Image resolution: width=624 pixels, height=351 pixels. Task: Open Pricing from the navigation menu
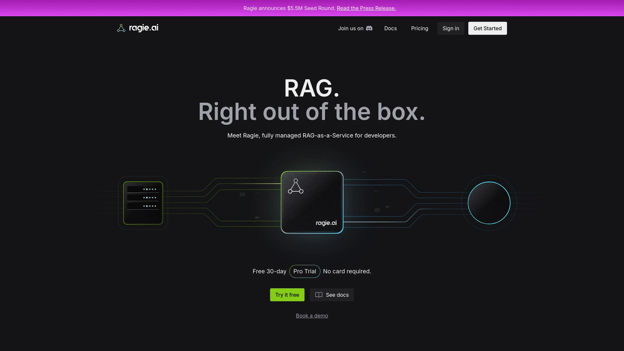pos(420,28)
